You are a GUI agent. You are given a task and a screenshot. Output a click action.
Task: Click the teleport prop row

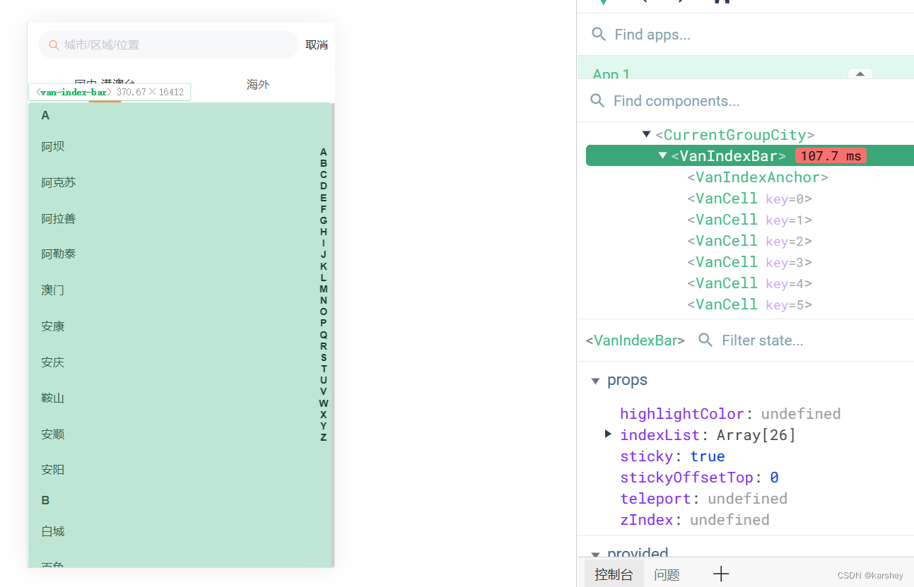[x=703, y=499]
